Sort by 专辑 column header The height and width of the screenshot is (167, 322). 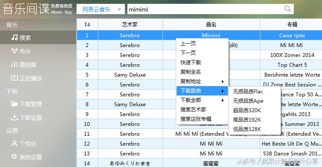tap(292, 24)
